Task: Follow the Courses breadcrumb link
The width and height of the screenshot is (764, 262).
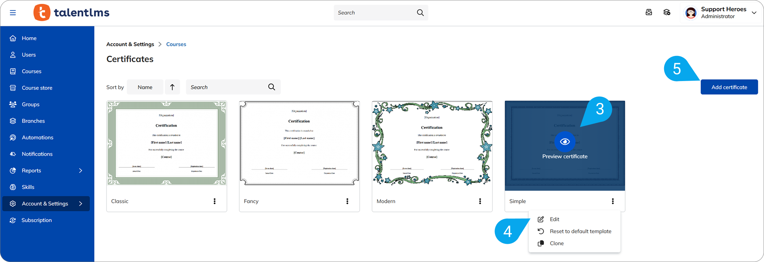Action: coord(176,44)
